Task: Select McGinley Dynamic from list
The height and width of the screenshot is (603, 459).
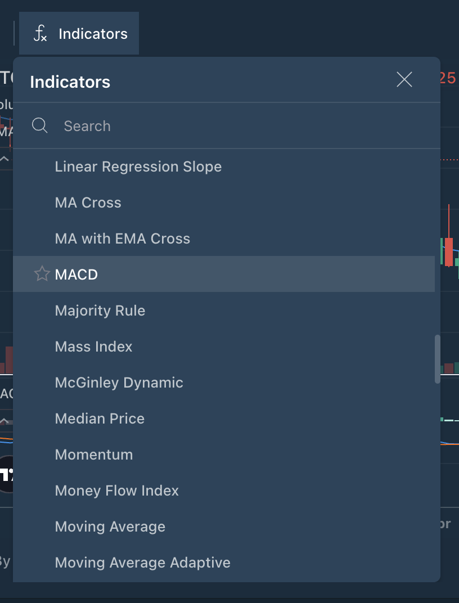Action: (x=119, y=382)
